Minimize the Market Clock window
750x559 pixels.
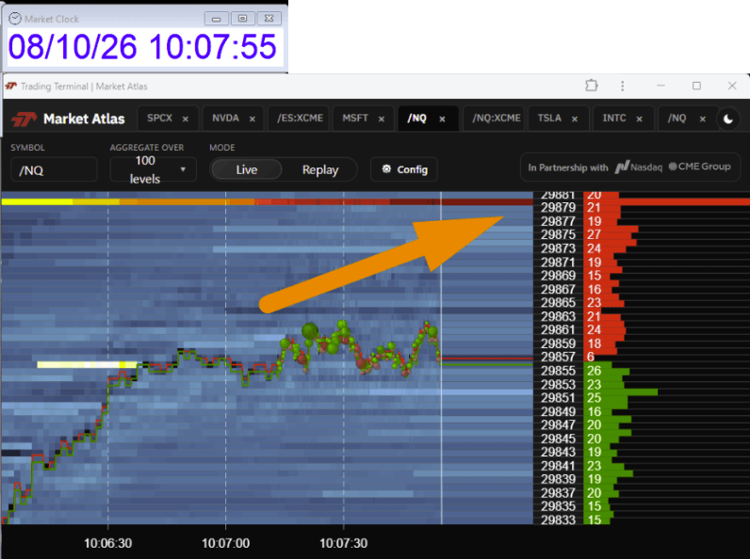[x=216, y=19]
